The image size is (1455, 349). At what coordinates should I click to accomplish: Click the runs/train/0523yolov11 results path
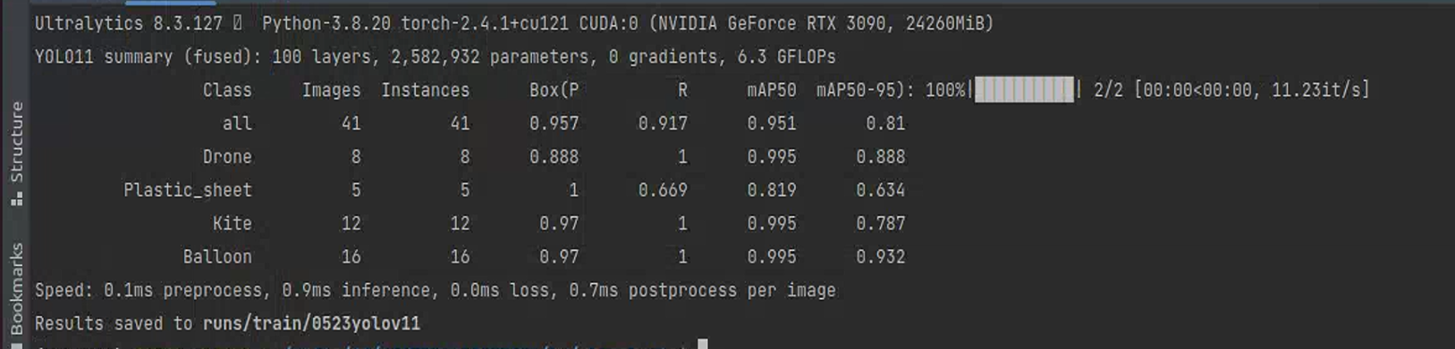(x=311, y=323)
